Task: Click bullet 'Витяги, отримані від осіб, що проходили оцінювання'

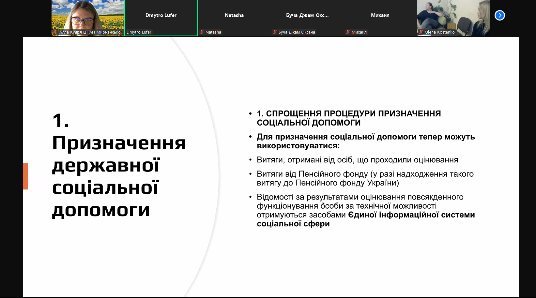Action: click(358, 160)
